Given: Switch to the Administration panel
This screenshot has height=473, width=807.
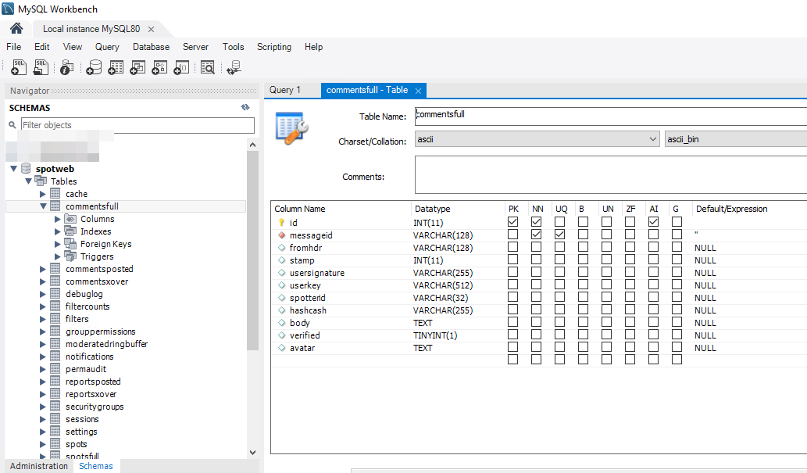Looking at the screenshot, I should [37, 465].
